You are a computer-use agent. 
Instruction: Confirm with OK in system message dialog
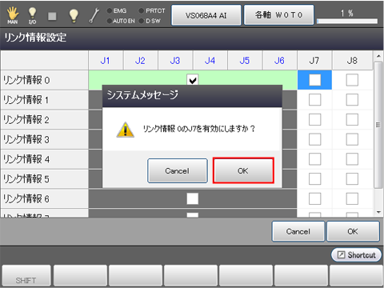pos(243,170)
